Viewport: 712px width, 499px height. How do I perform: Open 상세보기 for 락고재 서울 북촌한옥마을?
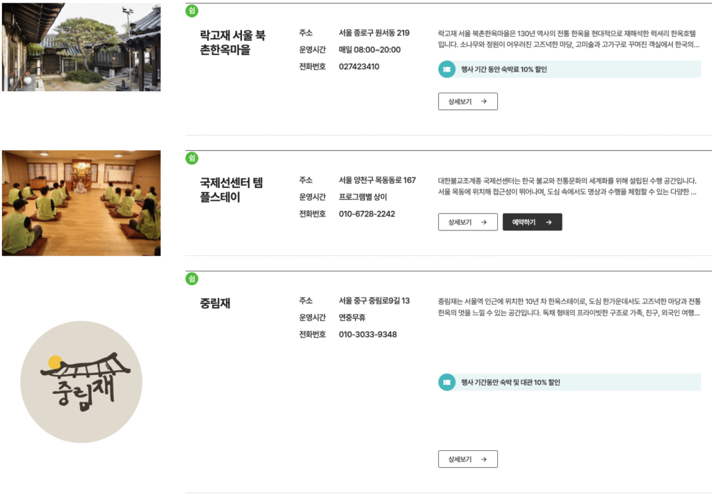click(x=467, y=101)
